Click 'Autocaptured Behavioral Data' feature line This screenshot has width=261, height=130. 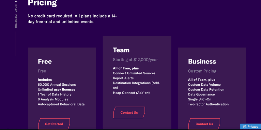pos(61,104)
